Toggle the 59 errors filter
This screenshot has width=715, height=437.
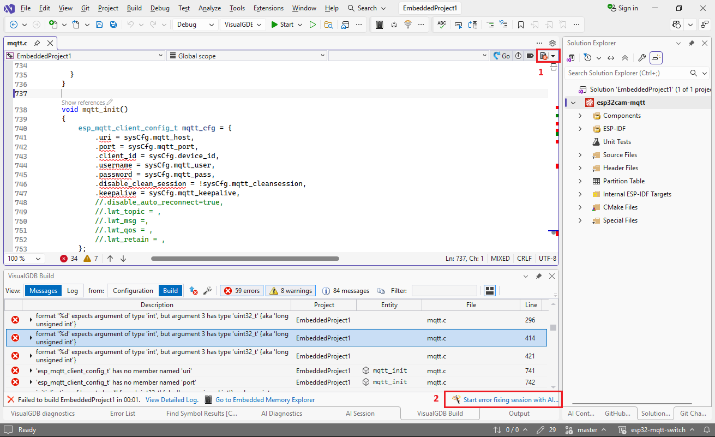tap(242, 291)
